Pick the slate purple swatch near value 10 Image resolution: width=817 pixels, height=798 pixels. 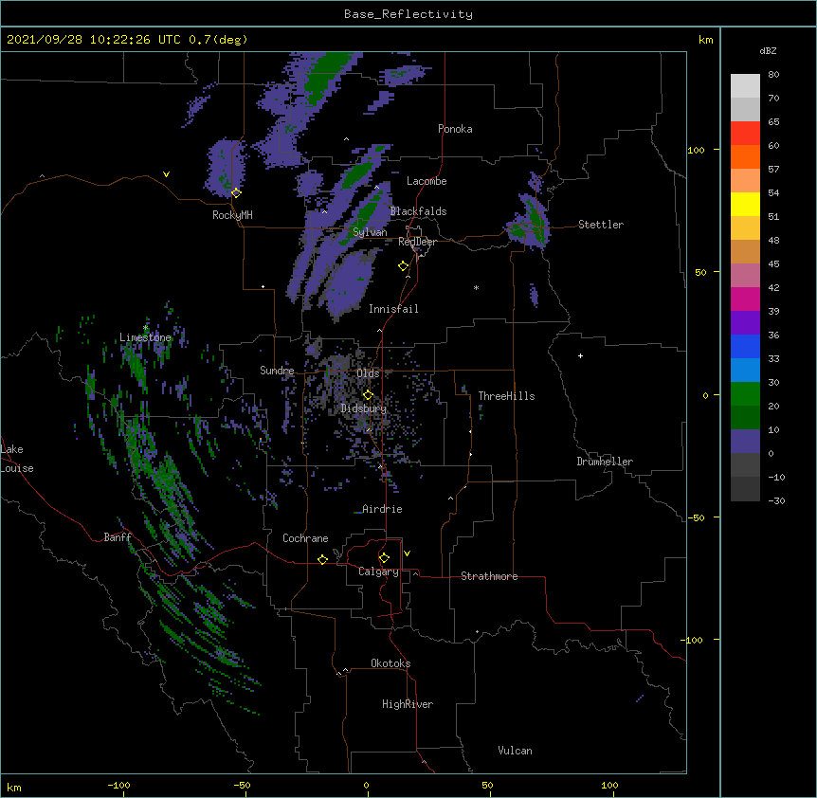click(x=745, y=442)
